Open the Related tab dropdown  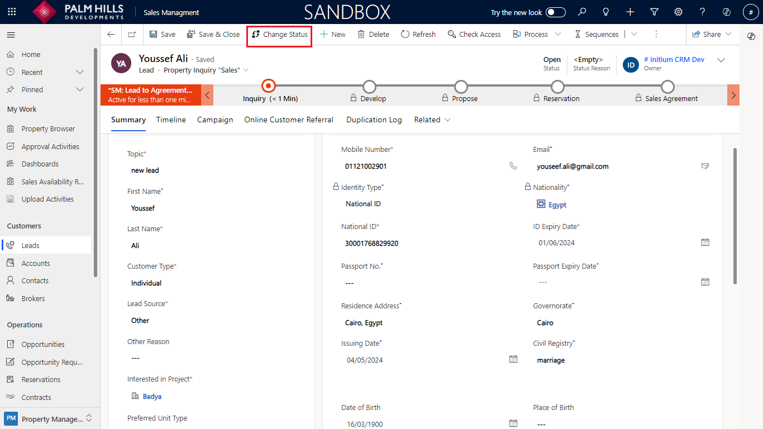(432, 120)
